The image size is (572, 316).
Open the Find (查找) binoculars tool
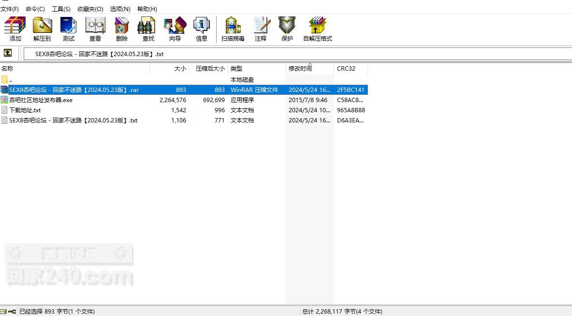(x=148, y=29)
